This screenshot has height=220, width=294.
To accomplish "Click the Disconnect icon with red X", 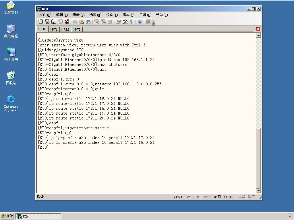I will [67, 22].
